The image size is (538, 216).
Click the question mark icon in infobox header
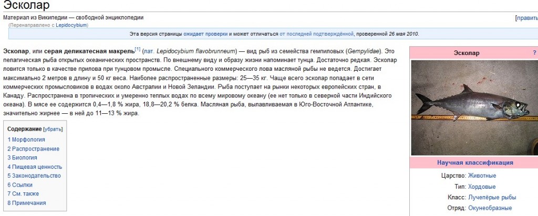point(534,53)
